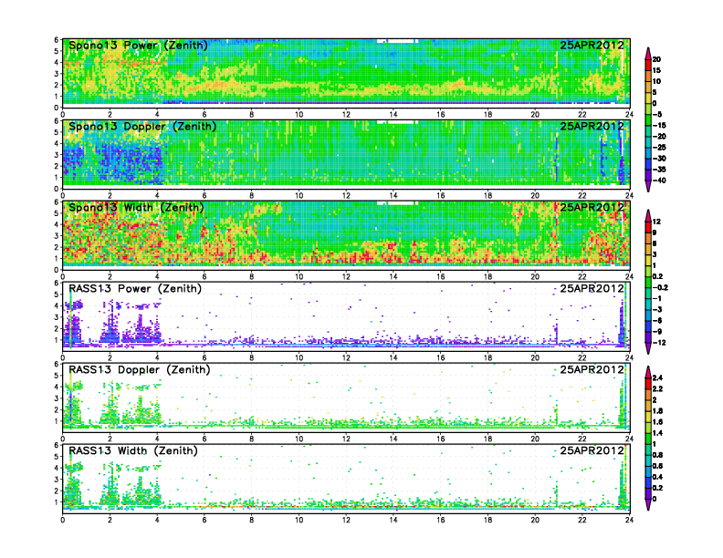Click the 25APR2012 date in RASS13 Doppler panel
Viewport: 723px width, 558px height.
[592, 369]
